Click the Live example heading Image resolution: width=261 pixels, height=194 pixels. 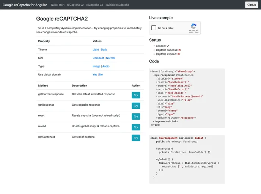[161, 18]
